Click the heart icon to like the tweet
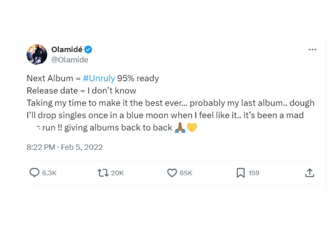 click(172, 173)
